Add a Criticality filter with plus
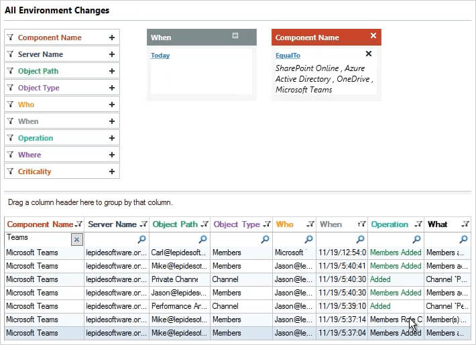Screen dimensions: 476x345 (112, 171)
